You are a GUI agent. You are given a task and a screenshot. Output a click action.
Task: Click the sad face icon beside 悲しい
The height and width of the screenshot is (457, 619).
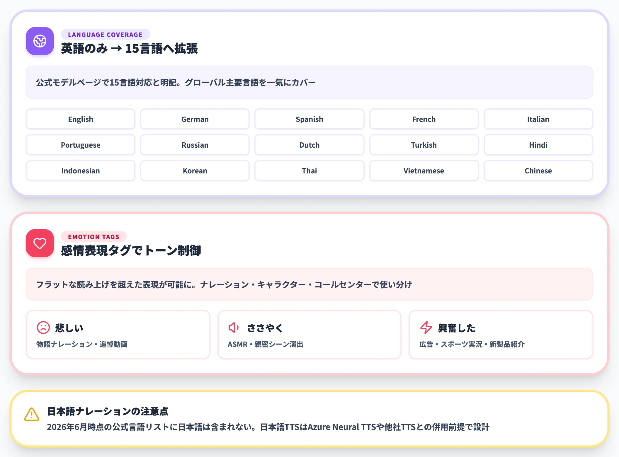pyautogui.click(x=43, y=328)
